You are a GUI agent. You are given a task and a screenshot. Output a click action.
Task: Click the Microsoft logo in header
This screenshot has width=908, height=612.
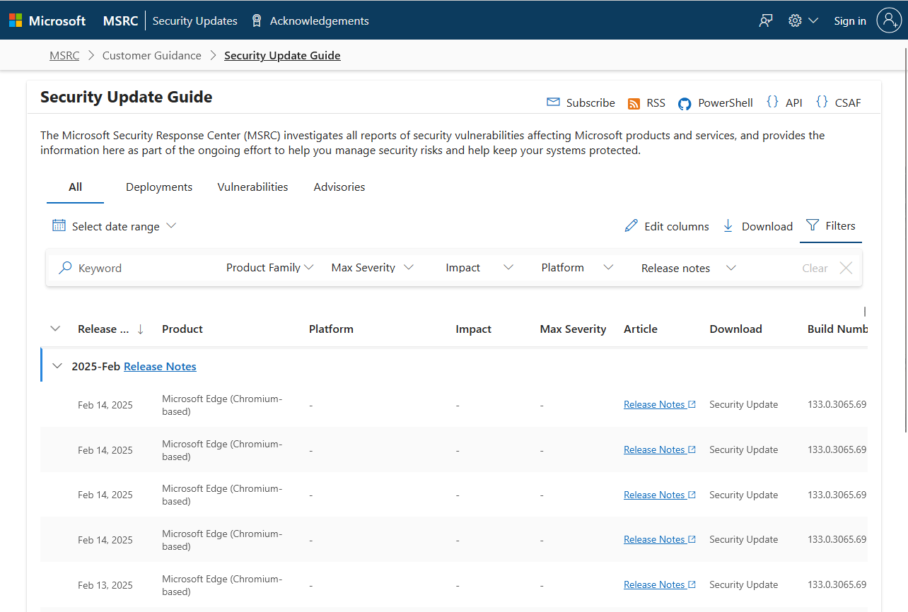pyautogui.click(x=47, y=20)
